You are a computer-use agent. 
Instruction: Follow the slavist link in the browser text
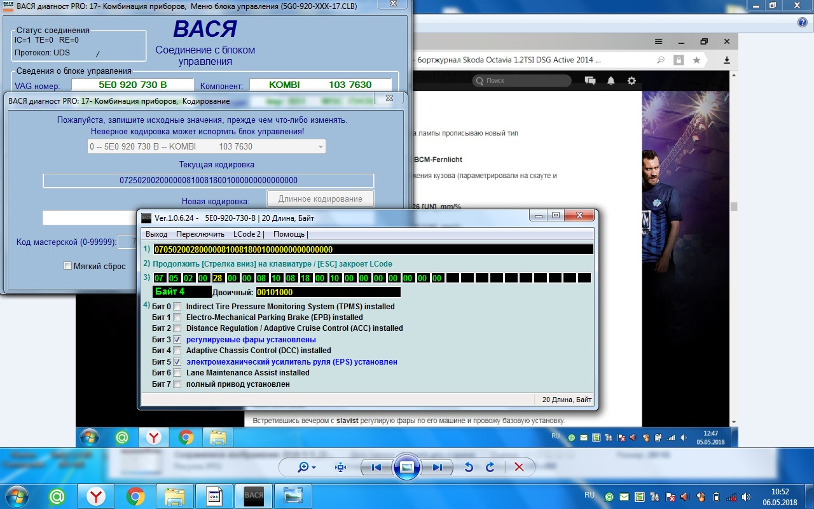click(x=348, y=421)
